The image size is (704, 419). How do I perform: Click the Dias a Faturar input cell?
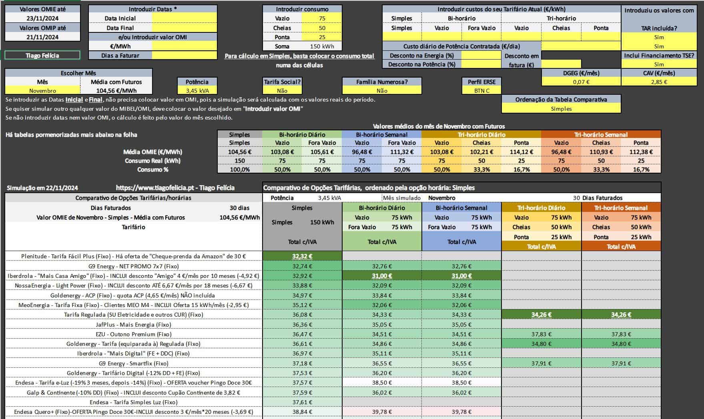pos(185,56)
